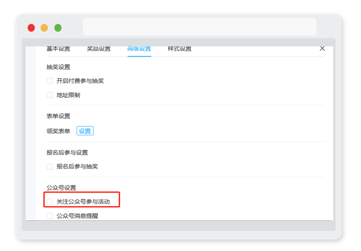Click the 地址限制 label text
Viewport: 361px width, 251px height.
[68, 95]
